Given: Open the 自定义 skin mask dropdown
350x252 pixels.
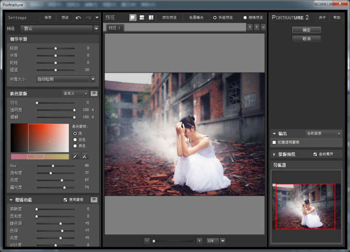Looking at the screenshot, I should point(75,93).
